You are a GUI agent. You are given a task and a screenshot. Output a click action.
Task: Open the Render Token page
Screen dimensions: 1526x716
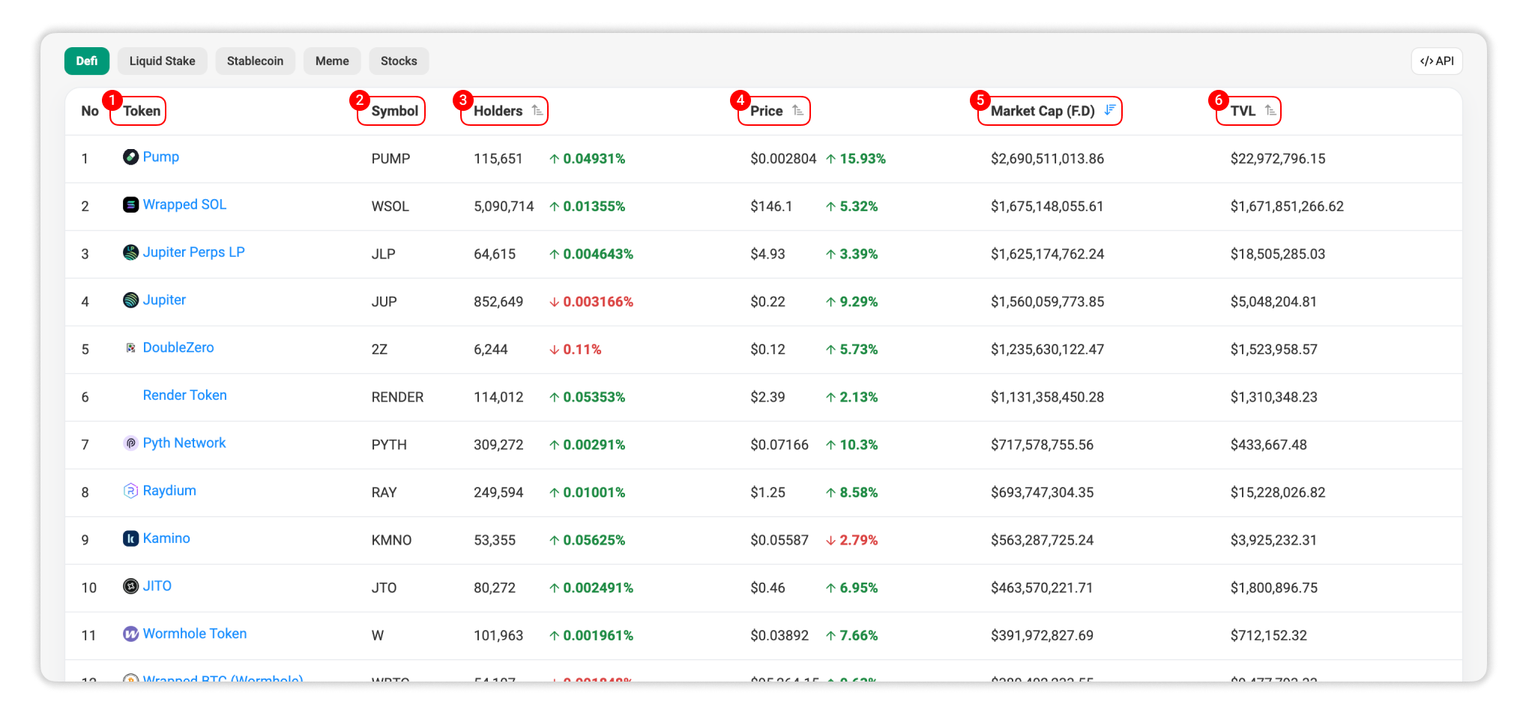(184, 395)
